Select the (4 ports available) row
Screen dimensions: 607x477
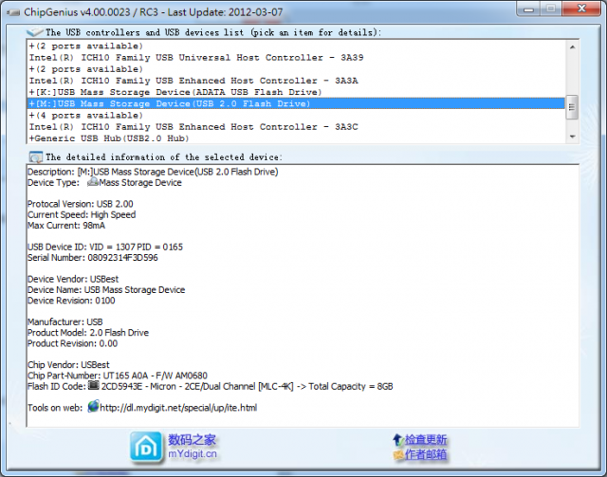297,115
